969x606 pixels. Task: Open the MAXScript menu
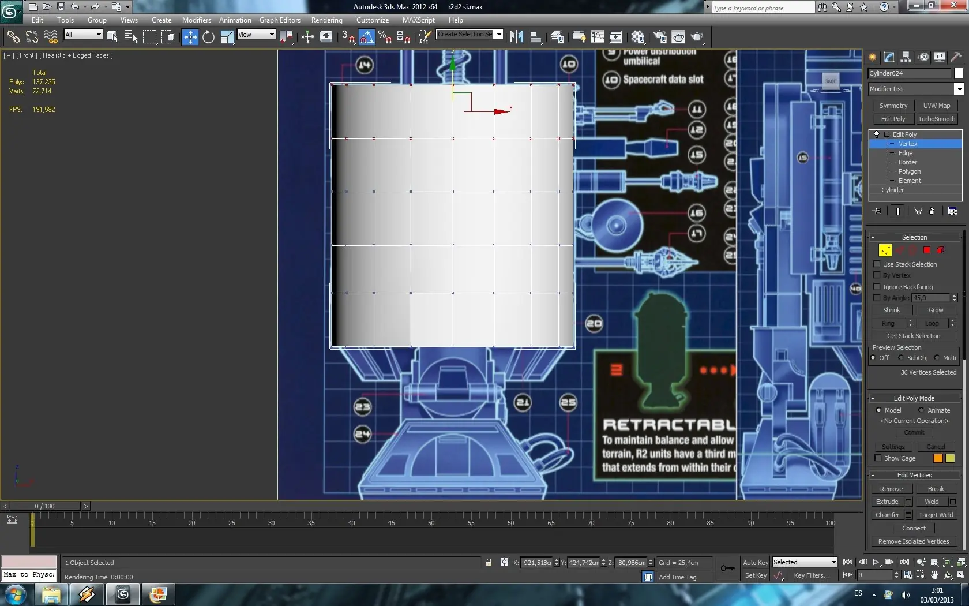pos(419,20)
